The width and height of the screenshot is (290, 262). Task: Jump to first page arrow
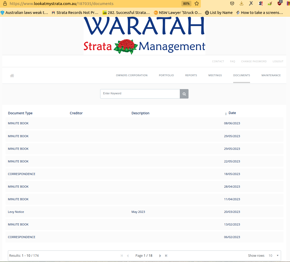[x=122, y=255]
